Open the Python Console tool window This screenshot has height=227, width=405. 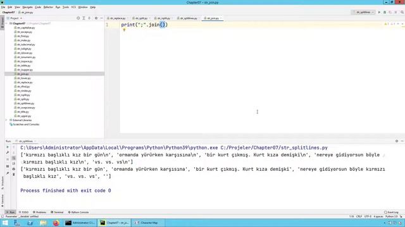click(x=78, y=212)
